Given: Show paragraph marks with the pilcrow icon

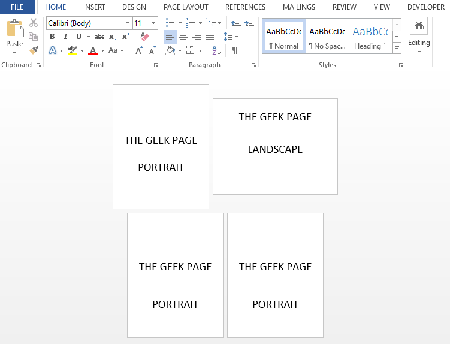Looking at the screenshot, I should (234, 50).
